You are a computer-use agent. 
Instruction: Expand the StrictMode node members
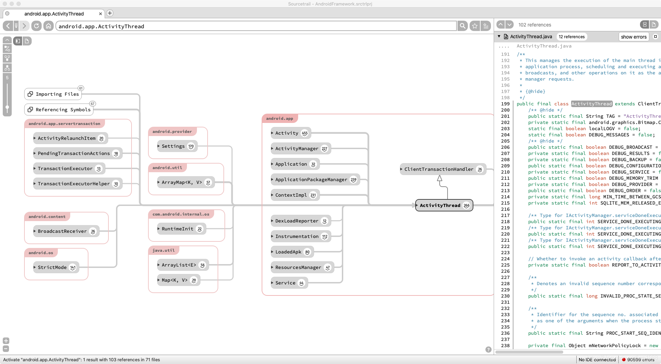click(35, 267)
